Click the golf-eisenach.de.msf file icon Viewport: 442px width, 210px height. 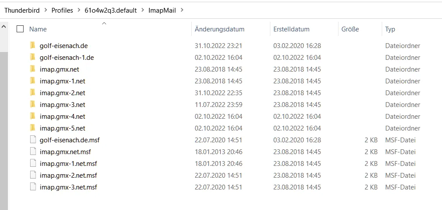(33, 140)
